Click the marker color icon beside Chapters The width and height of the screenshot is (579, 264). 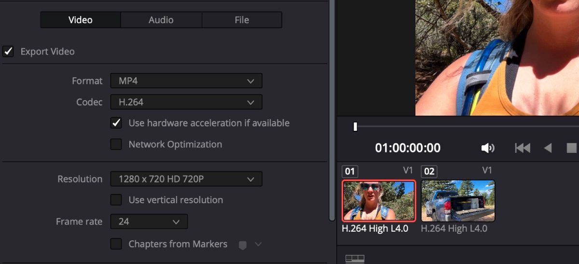pyautogui.click(x=243, y=245)
